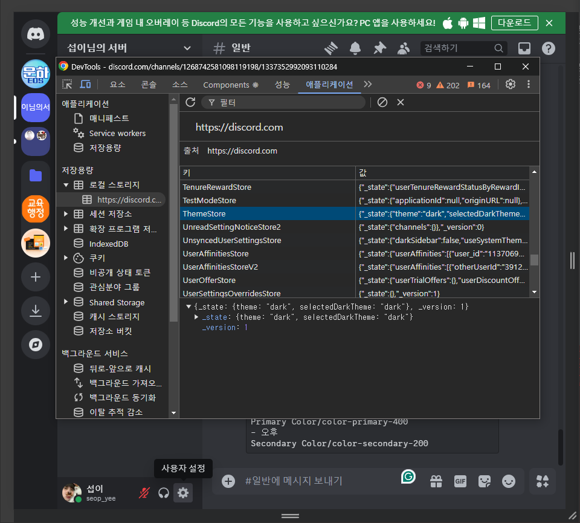
Task: Open emoji picker smiley icon
Action: (509, 481)
